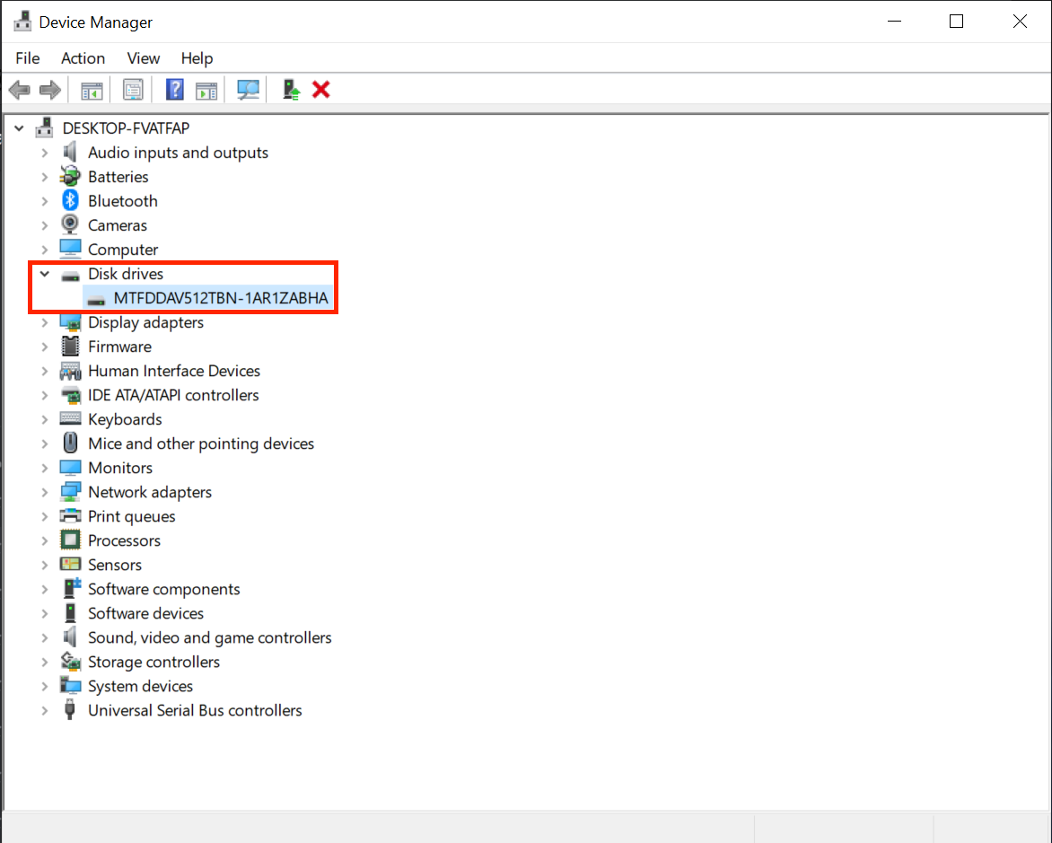Click the Bluetooth device category icon

(70, 201)
